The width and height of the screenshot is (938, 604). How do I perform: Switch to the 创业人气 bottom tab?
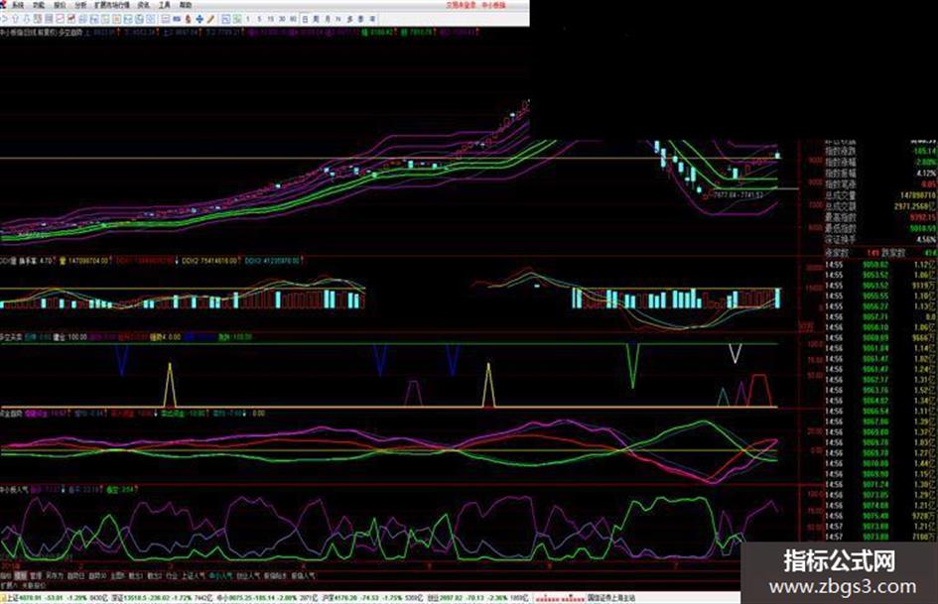[248, 576]
